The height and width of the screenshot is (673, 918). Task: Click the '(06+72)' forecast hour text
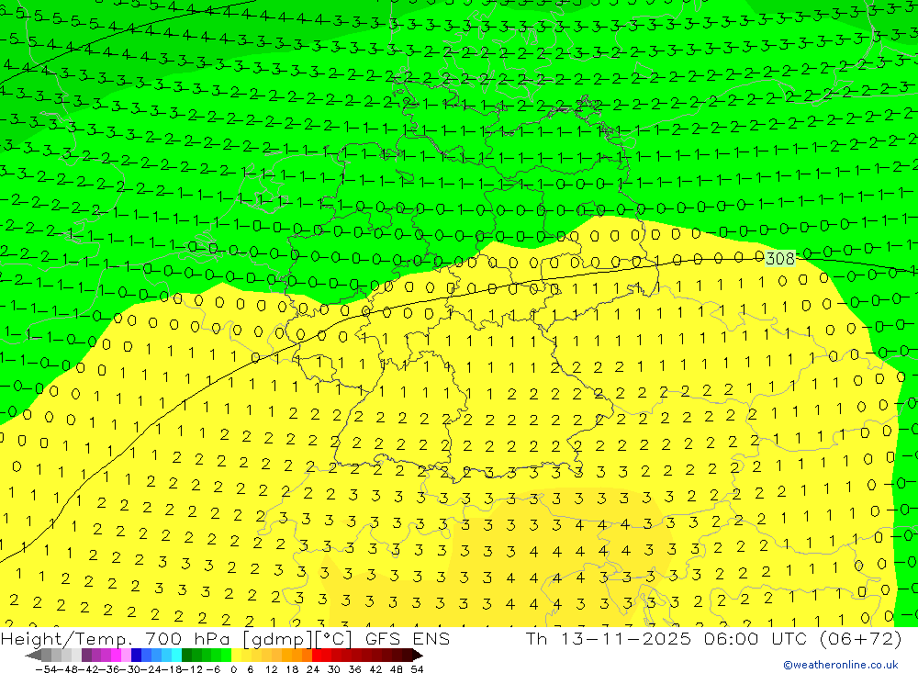pyautogui.click(x=860, y=638)
